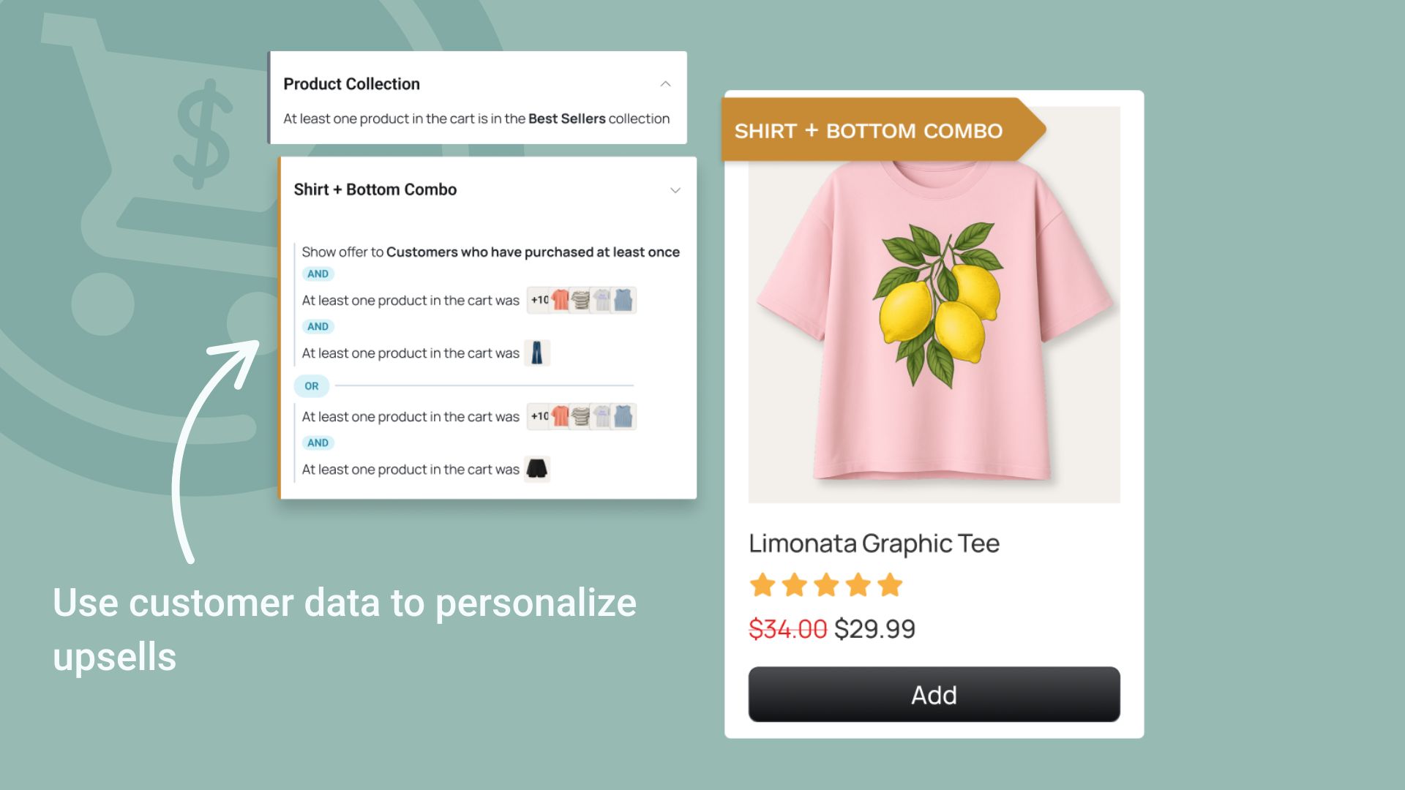Click the Customers who have purchased condition text
Screen dimensions: 1405x790
point(533,252)
